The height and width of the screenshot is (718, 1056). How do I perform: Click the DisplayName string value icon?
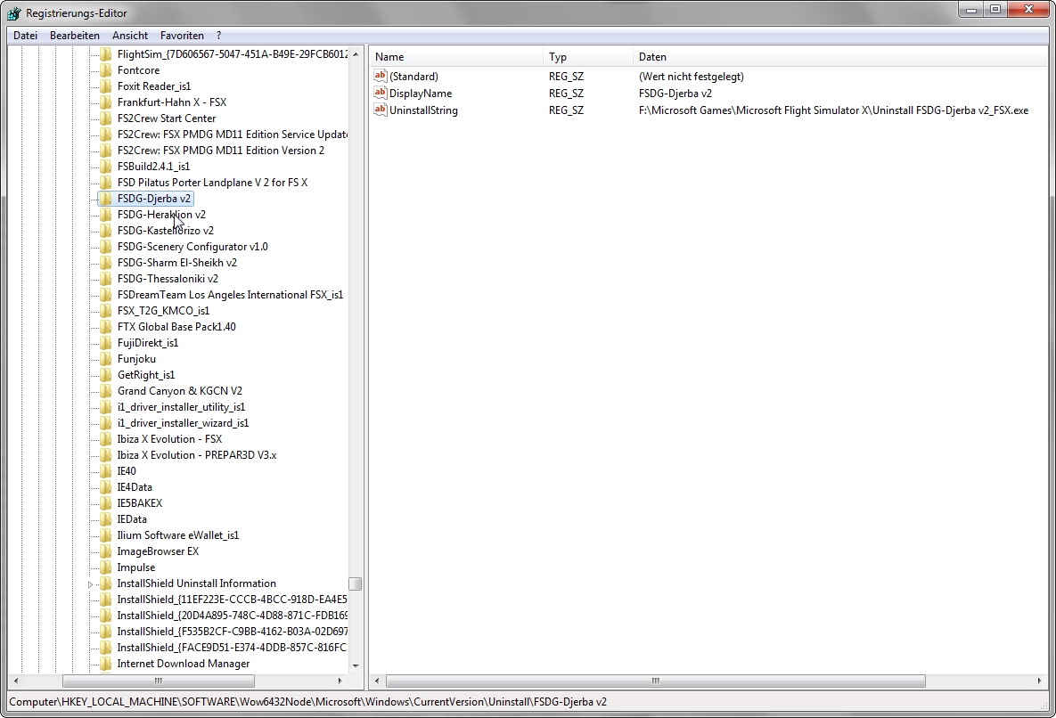(381, 93)
